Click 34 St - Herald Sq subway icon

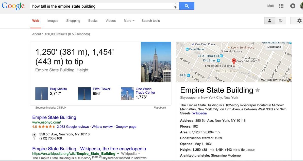[x=221, y=56]
